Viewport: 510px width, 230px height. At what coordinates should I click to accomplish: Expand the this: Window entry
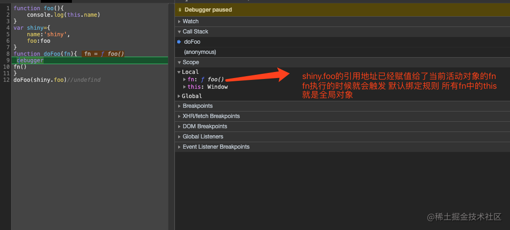click(x=185, y=87)
